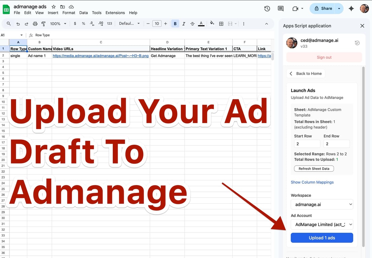Go Back to Home
Viewport: 372px width, 258px height.
point(305,74)
